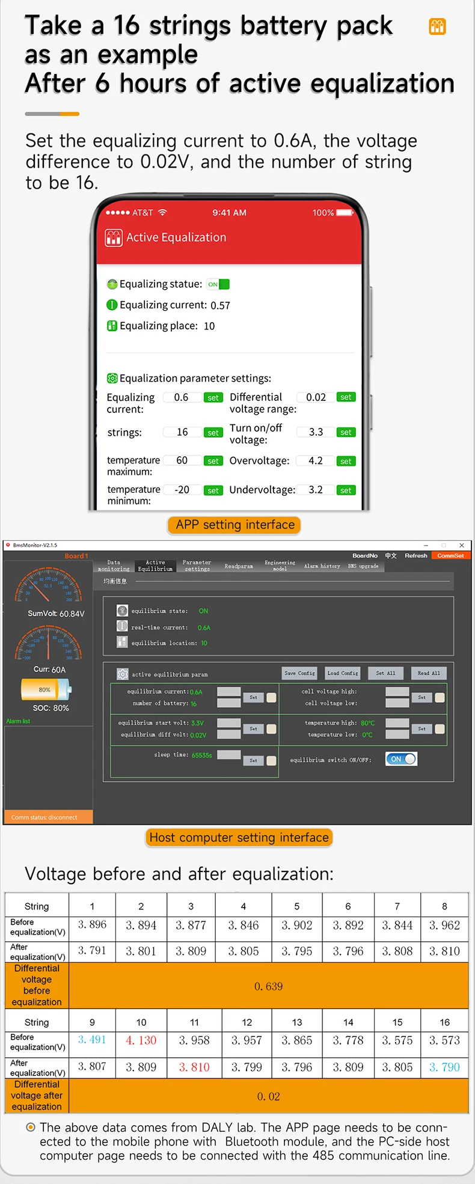The height and width of the screenshot is (1184, 475).
Task: Click the Equalization parameter settings gear icon
Action: coord(112,378)
